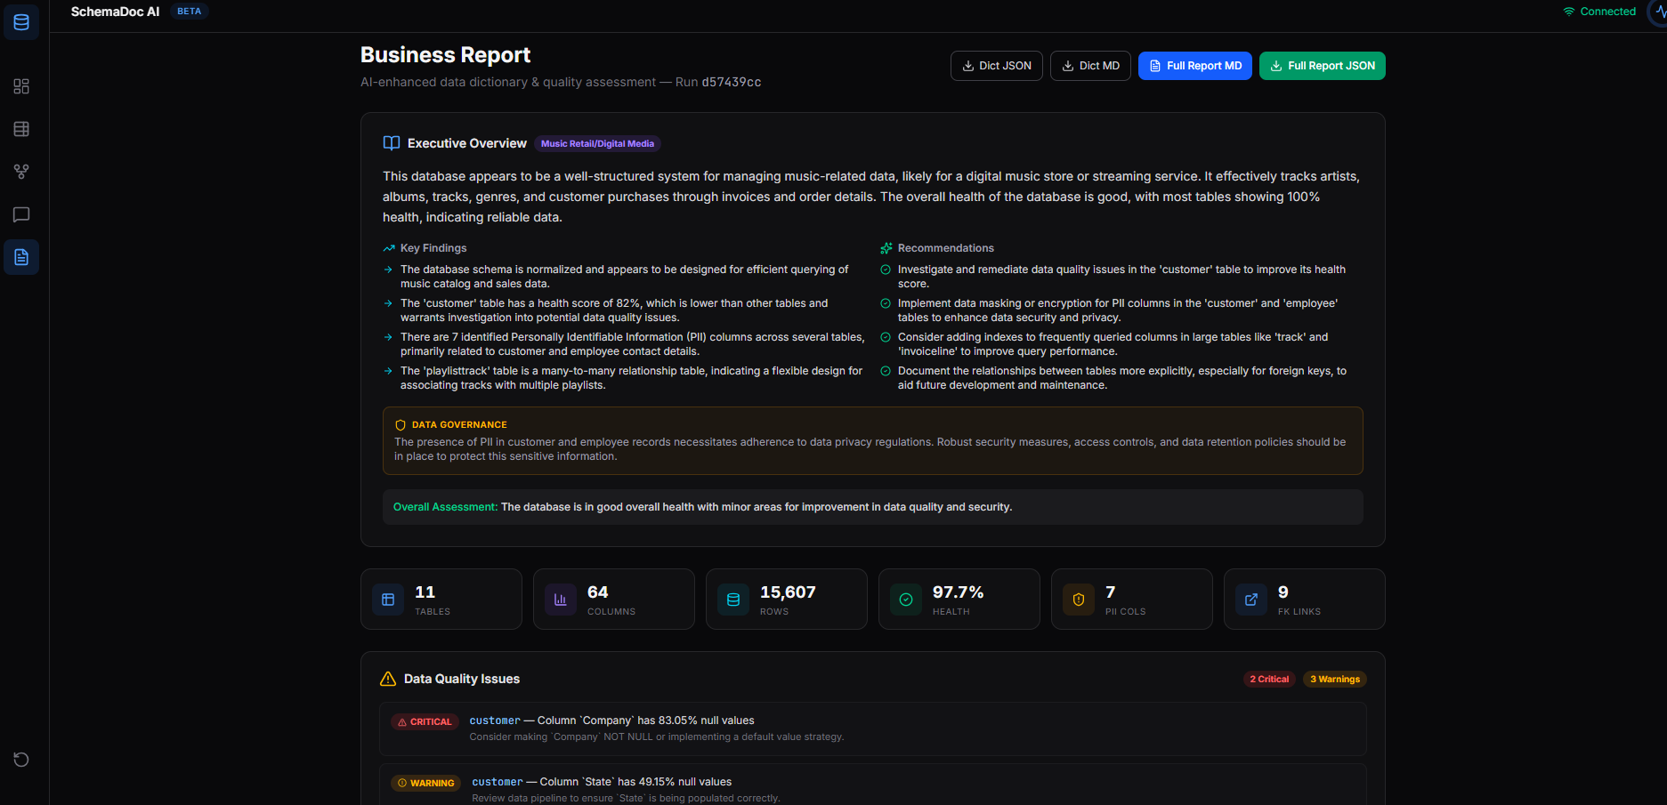Viewport: 1667px width, 805px height.
Task: Click the 3 Warnings badge
Action: pyautogui.click(x=1335, y=680)
